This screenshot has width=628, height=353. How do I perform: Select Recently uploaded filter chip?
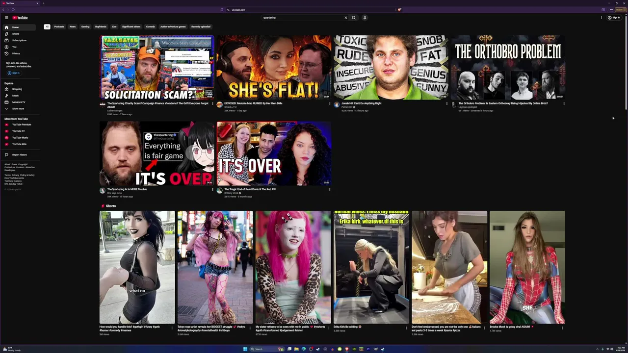click(201, 26)
